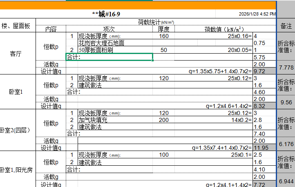Select the 6.176 standard value cell

pos(285,144)
